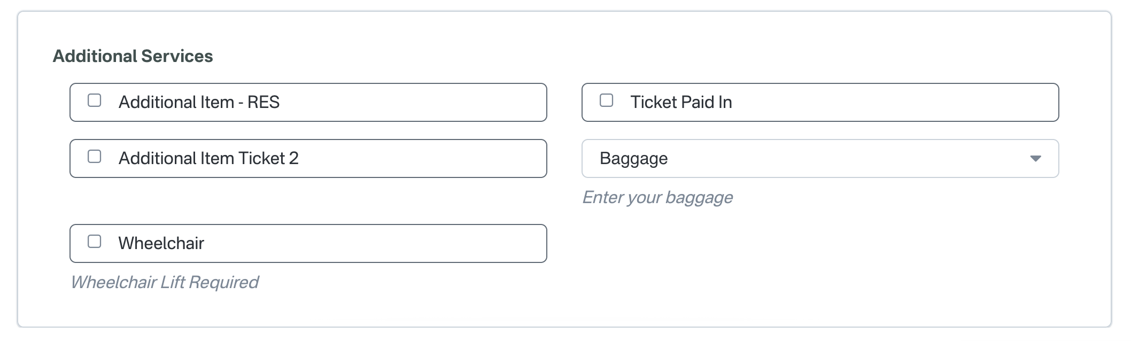
Task: Click the "Enter your baggage" hint text
Action: click(657, 198)
